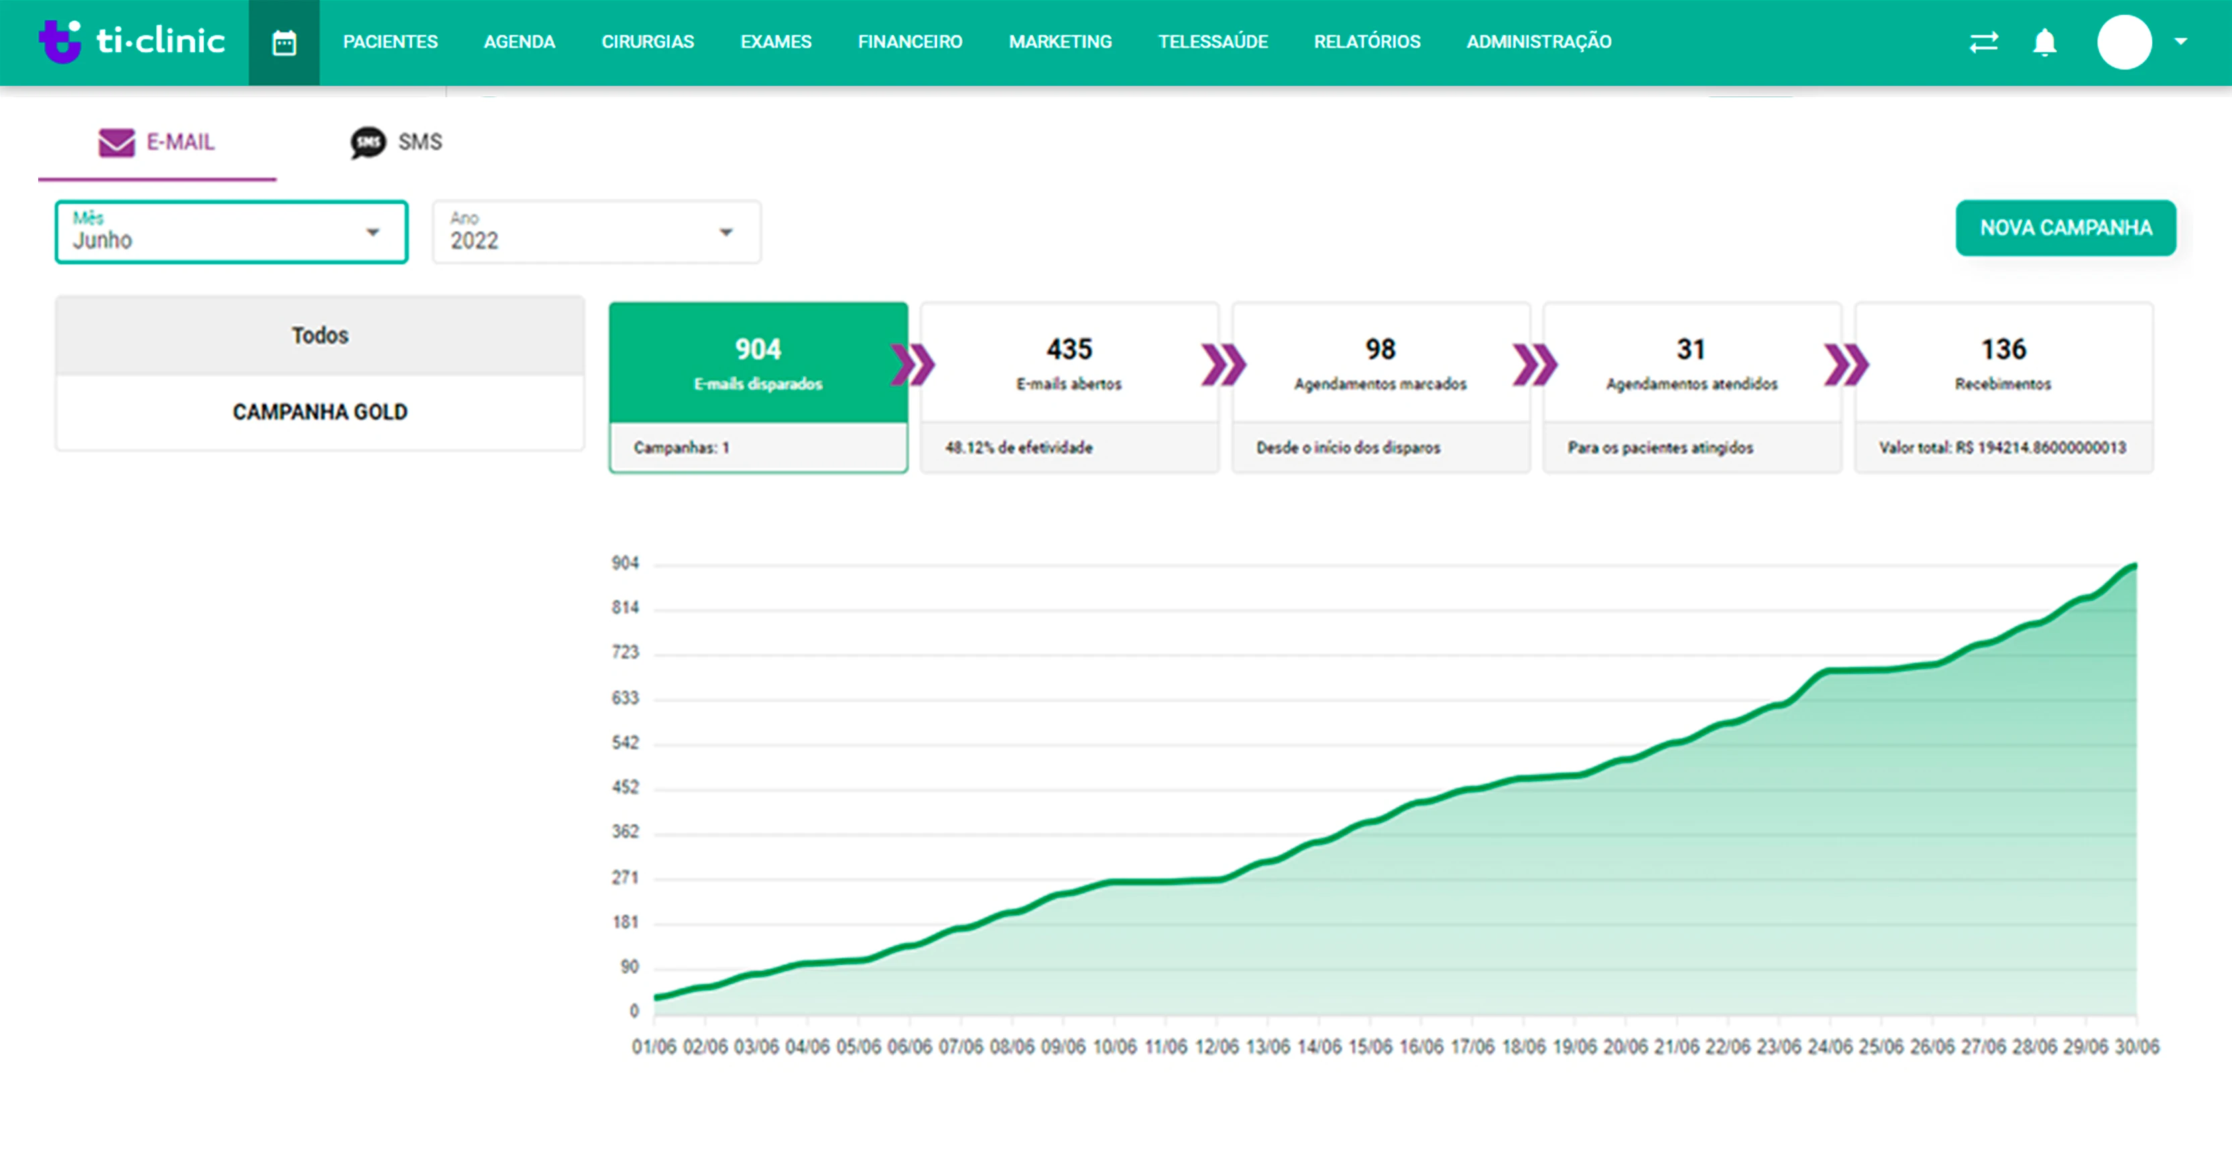Click the purple chevron after Agendamentos marcados
This screenshot has height=1176, width=2232.
click(1535, 365)
